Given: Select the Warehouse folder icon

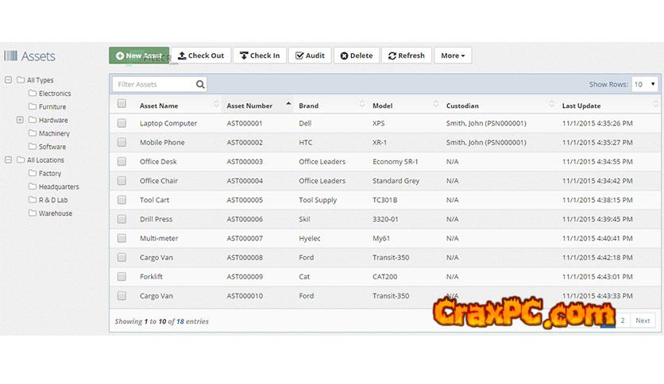Looking at the screenshot, I should [x=33, y=213].
